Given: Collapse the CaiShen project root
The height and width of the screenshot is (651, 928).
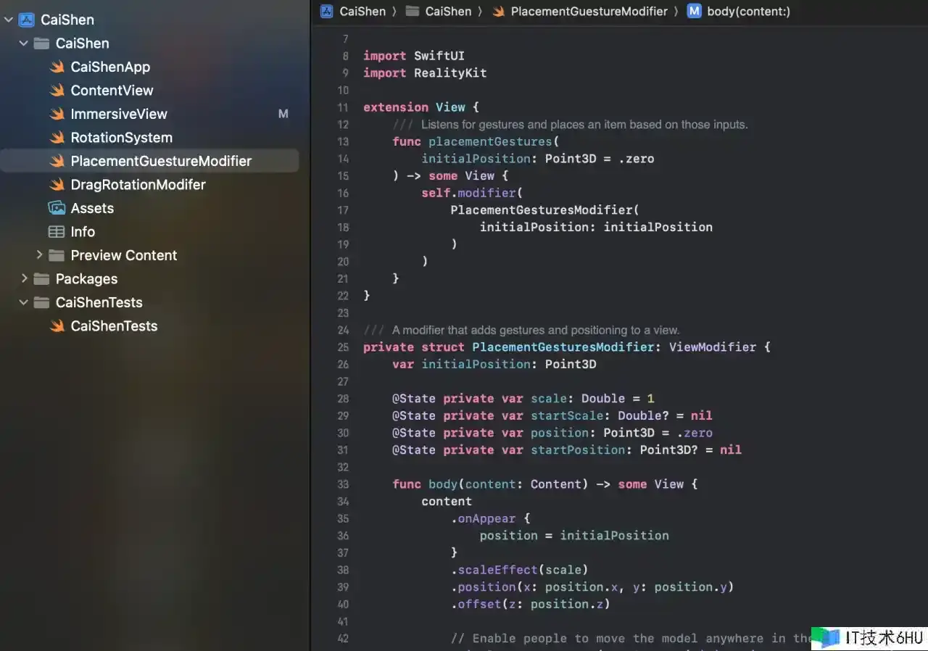Looking at the screenshot, I should [x=9, y=20].
